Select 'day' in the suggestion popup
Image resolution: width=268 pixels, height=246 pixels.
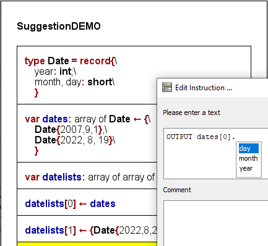point(249,148)
